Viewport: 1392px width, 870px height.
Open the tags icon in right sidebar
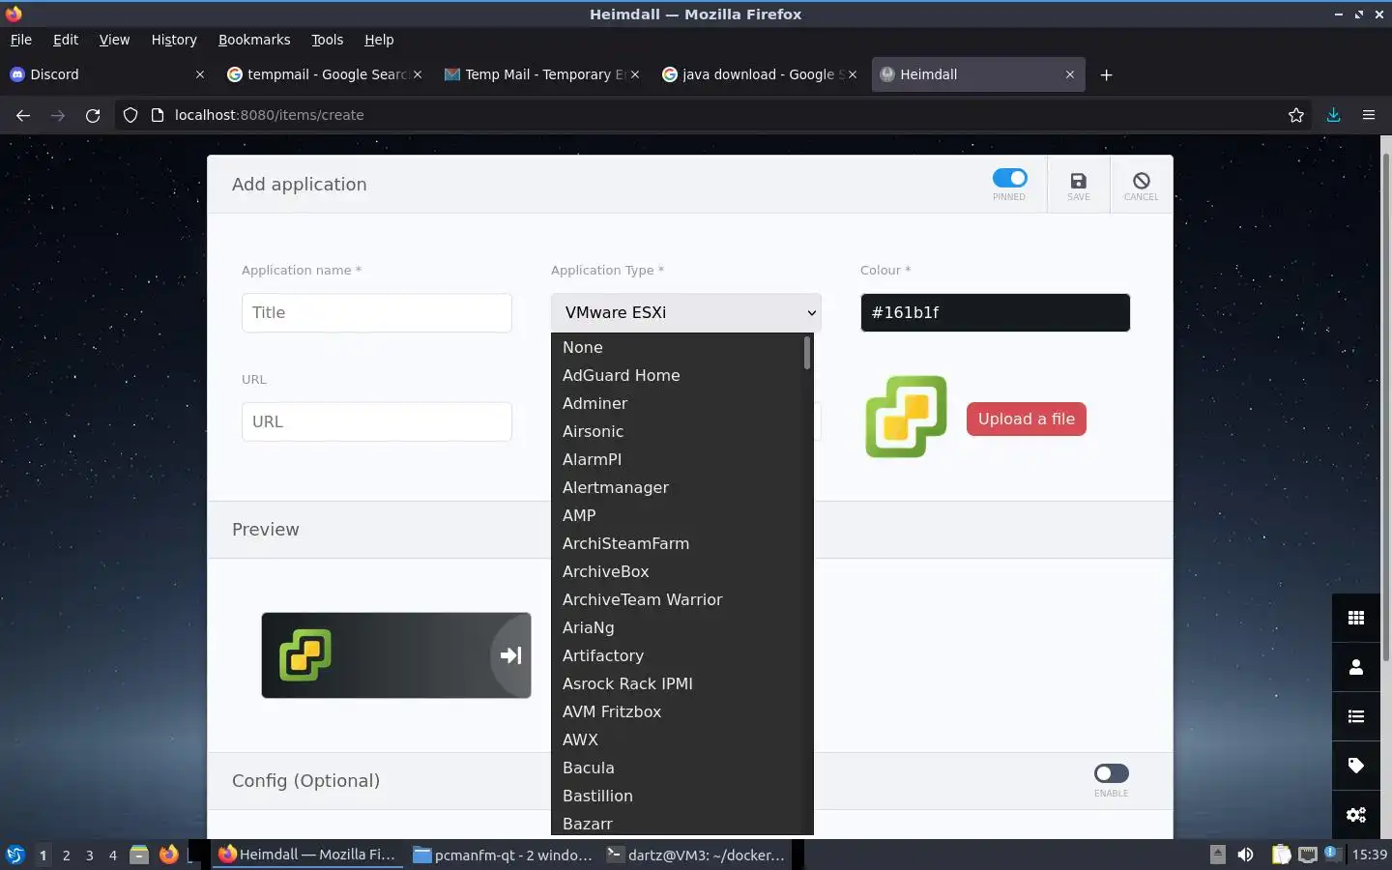point(1356,766)
